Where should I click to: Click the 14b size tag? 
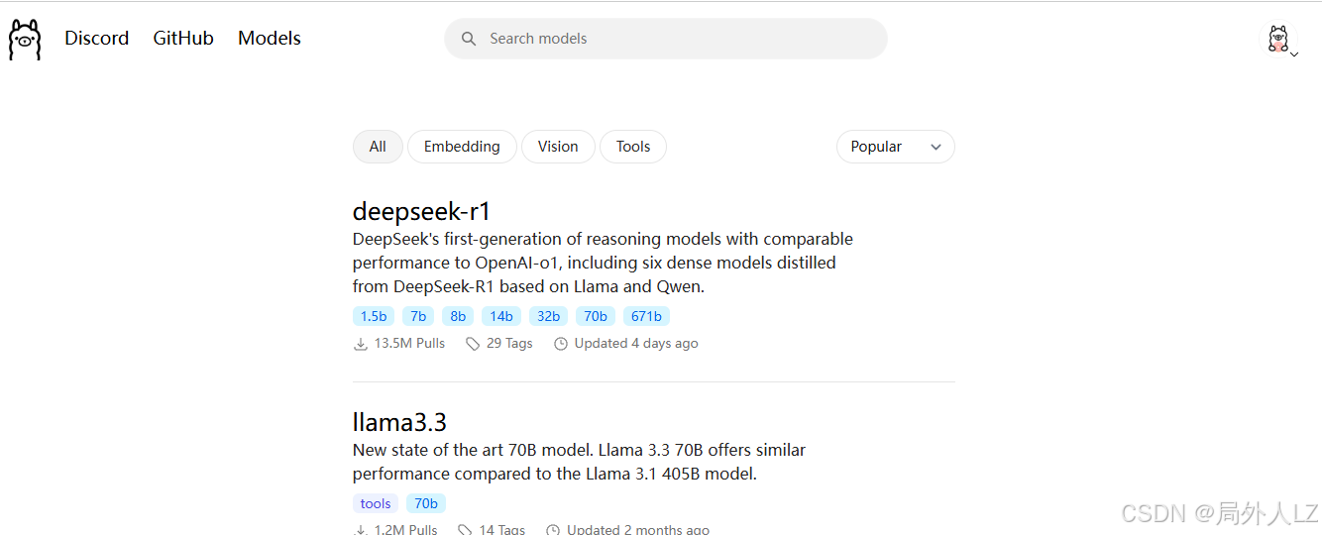point(501,316)
